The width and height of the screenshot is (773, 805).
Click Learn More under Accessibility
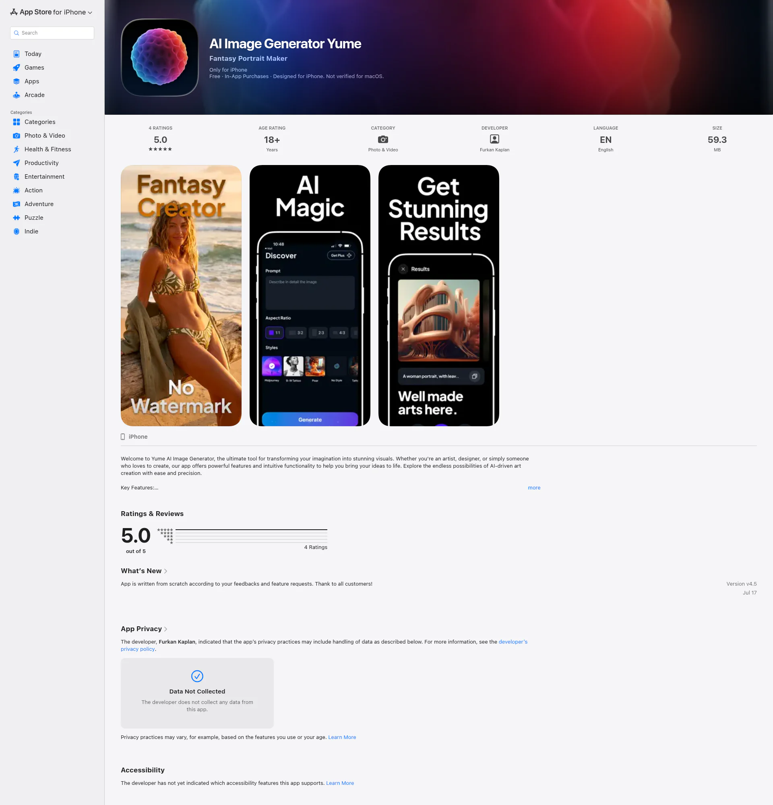coord(340,783)
